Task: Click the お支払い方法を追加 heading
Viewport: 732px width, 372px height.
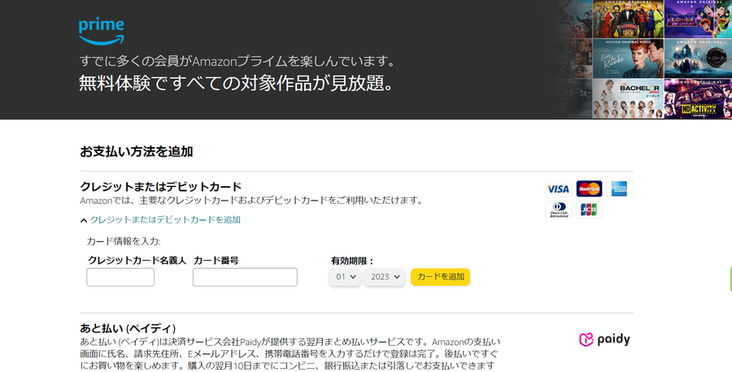Action: [137, 152]
